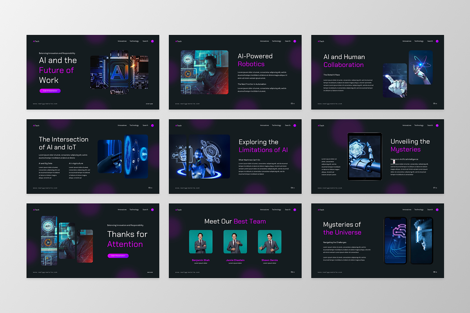
Task: Click the 'Thanks for Attention' heading
Action: tap(127, 239)
